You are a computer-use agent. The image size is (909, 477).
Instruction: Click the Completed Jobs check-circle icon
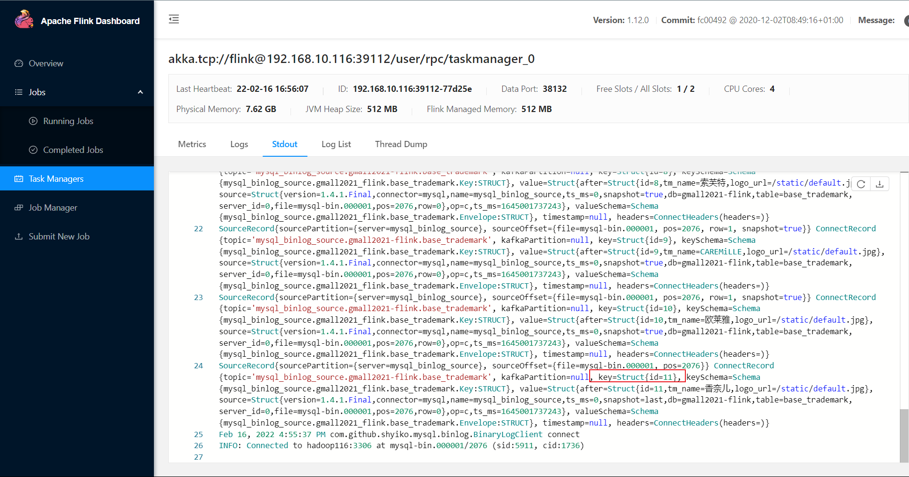tap(33, 150)
